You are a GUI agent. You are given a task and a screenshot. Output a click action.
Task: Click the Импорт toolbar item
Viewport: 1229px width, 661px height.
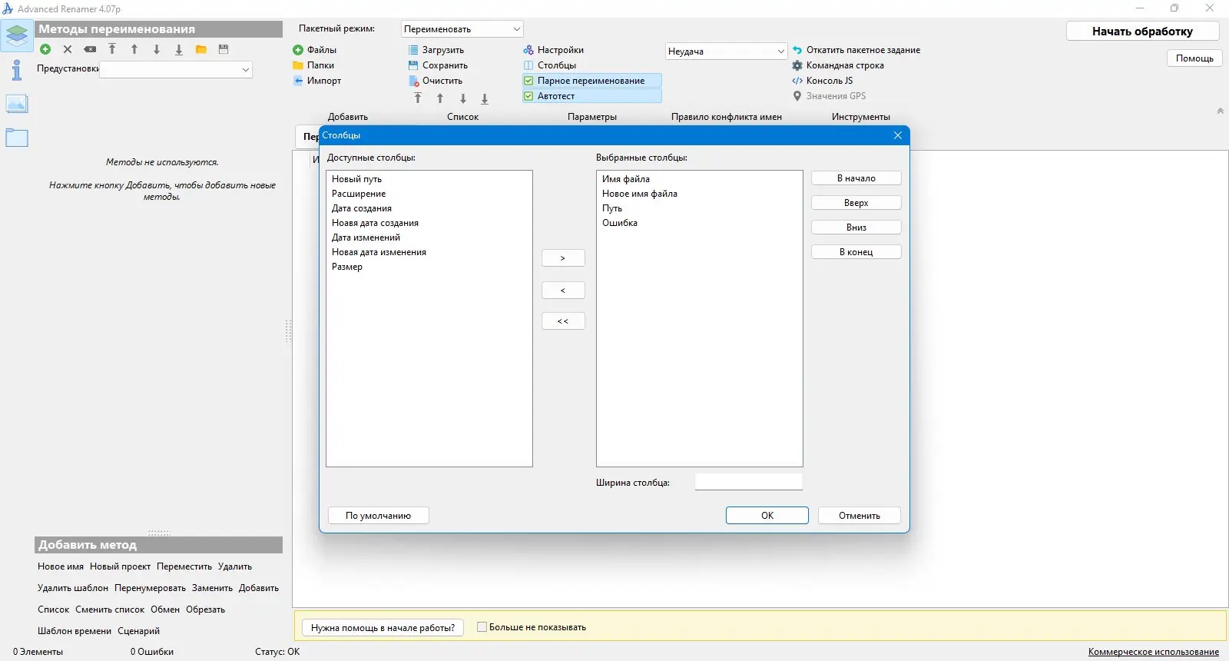317,81
